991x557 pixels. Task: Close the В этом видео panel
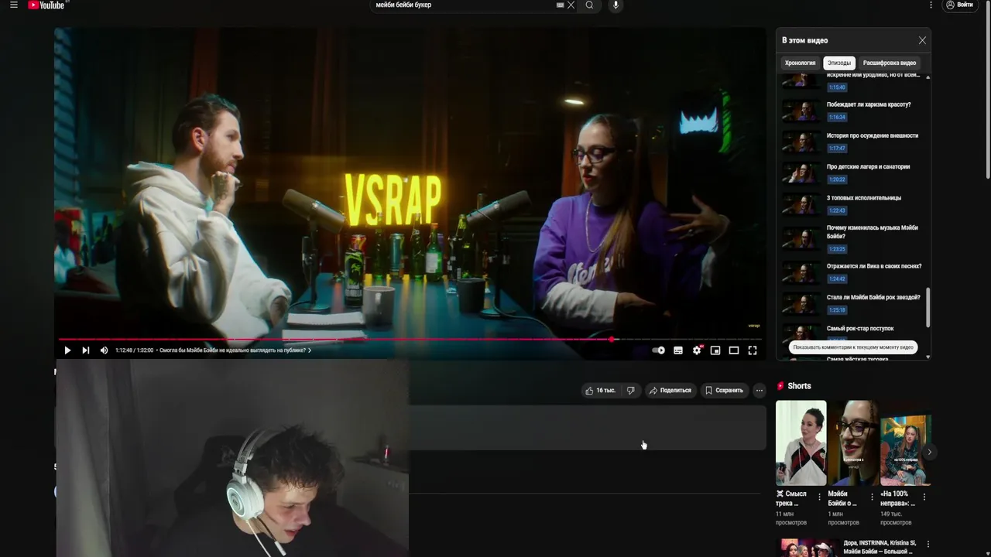[922, 40]
